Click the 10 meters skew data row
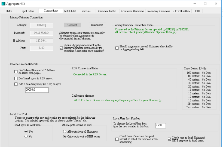 [x=199, y=100]
